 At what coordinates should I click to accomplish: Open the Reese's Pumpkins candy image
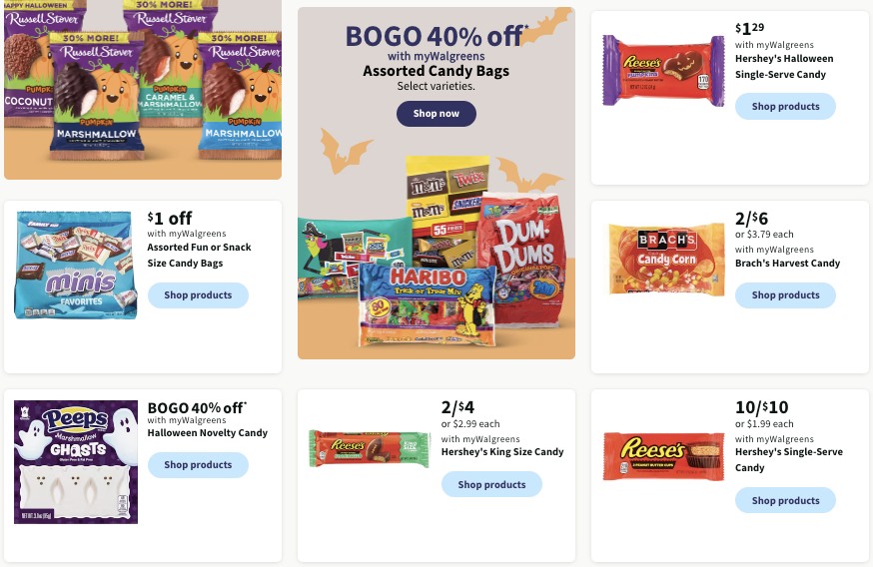[x=663, y=71]
